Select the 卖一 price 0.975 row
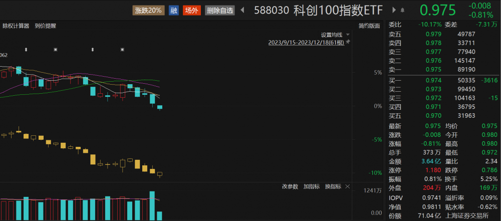This screenshot has width=501, height=221. (433, 70)
